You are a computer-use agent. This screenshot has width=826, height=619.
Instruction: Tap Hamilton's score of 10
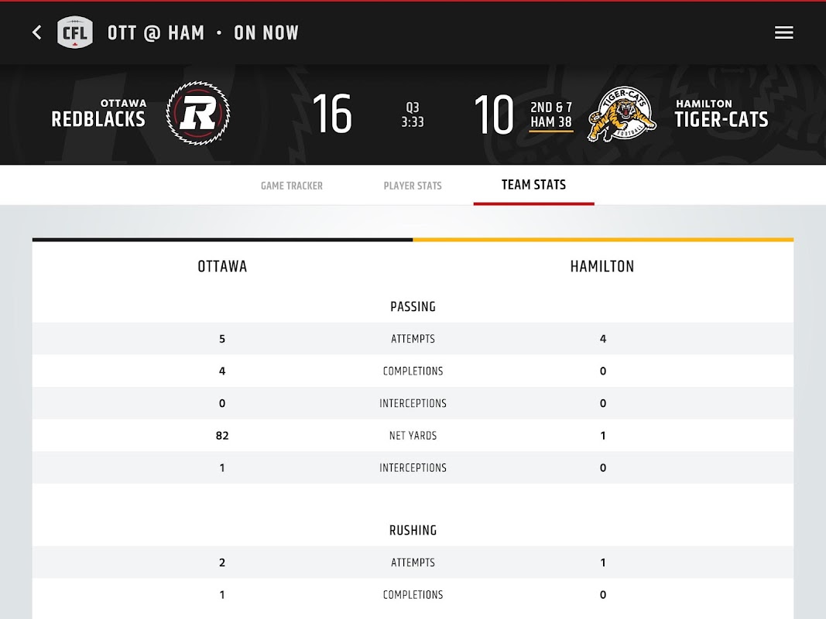coord(493,115)
